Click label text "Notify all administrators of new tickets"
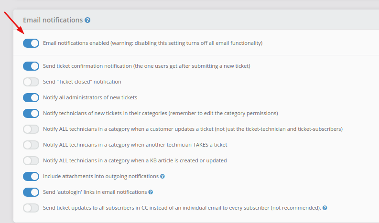Image resolution: width=379 pixels, height=223 pixels. tap(90, 97)
